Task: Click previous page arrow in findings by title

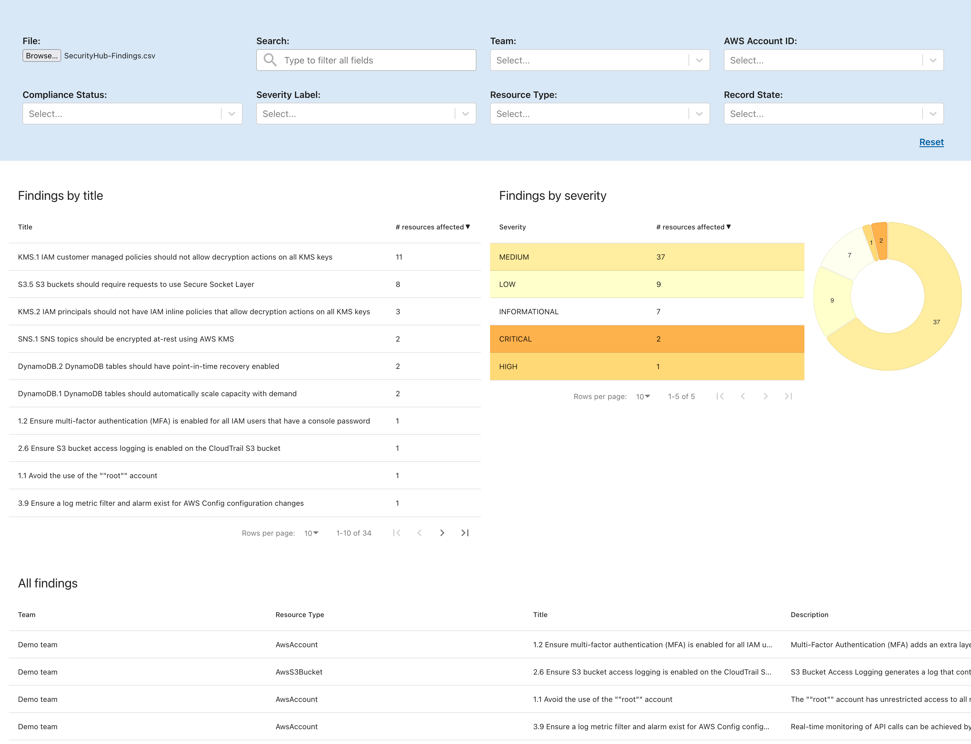Action: click(x=419, y=533)
